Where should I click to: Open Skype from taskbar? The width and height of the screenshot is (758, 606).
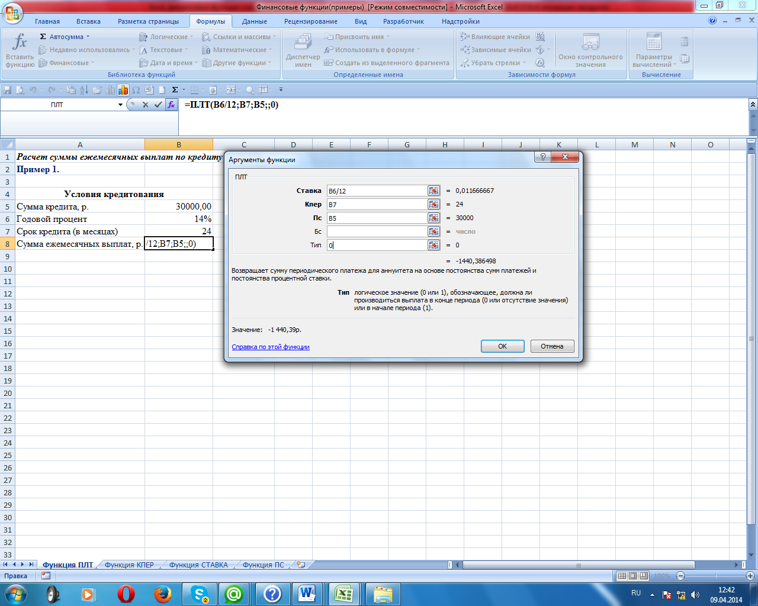coord(199,594)
